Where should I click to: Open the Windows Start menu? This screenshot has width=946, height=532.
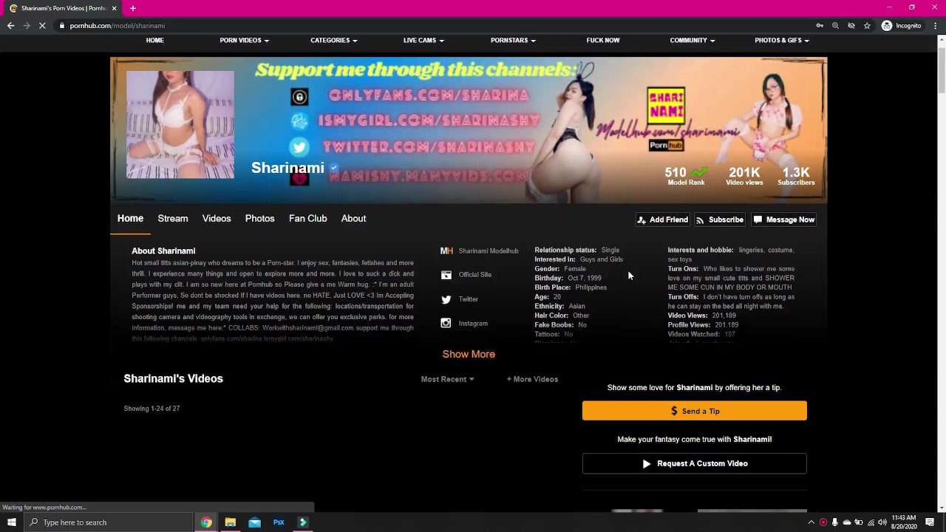pyautogui.click(x=11, y=522)
